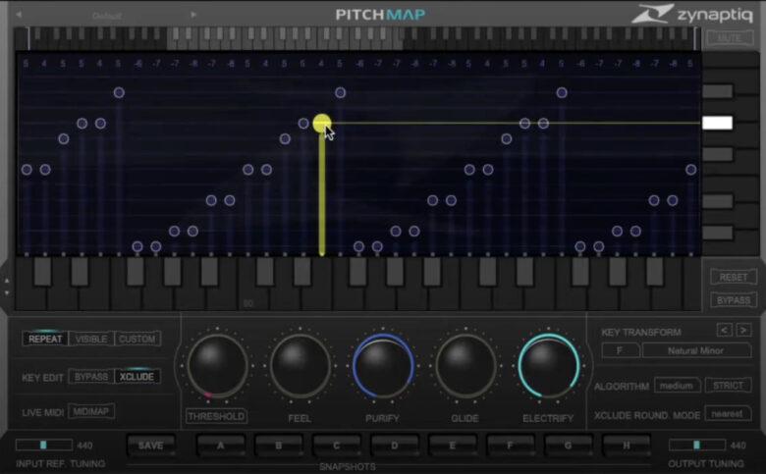The image size is (766, 474).
Task: Select the REPEAT keyboard mode
Action: (x=45, y=339)
